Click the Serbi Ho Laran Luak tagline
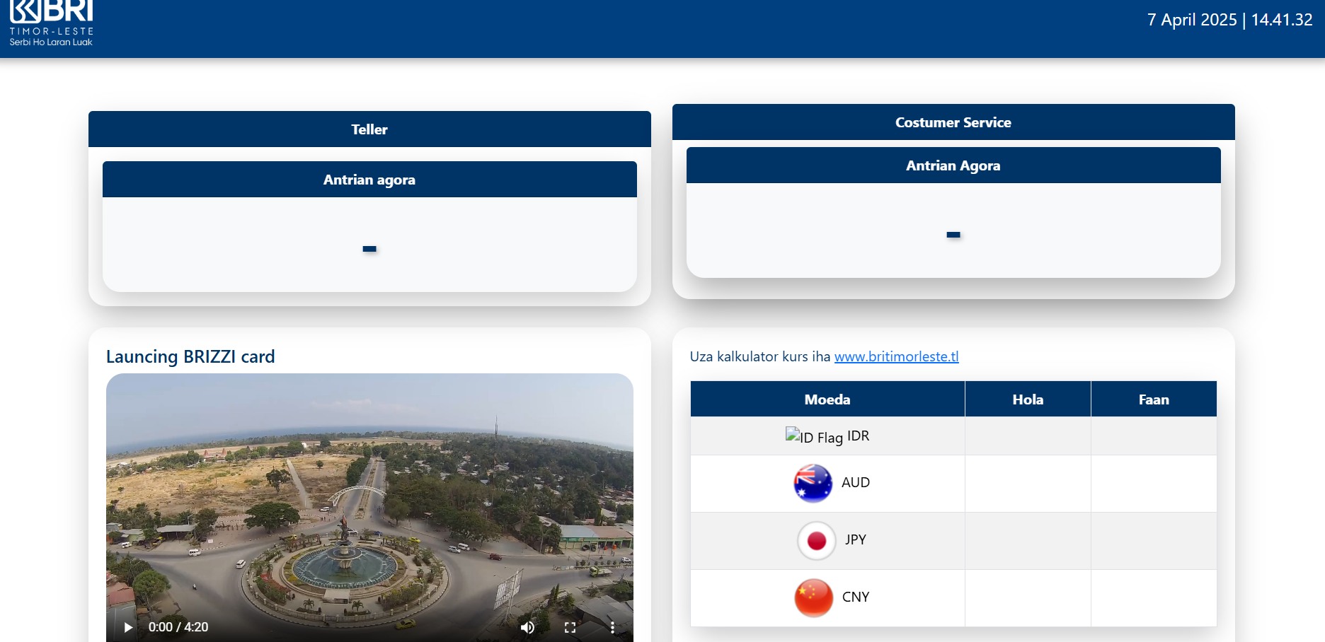Image resolution: width=1325 pixels, height=642 pixels. 51,42
